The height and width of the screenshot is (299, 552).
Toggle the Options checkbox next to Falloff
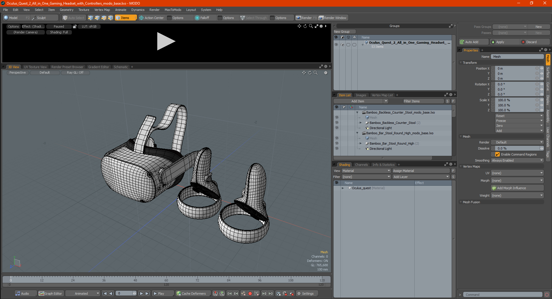click(x=220, y=18)
